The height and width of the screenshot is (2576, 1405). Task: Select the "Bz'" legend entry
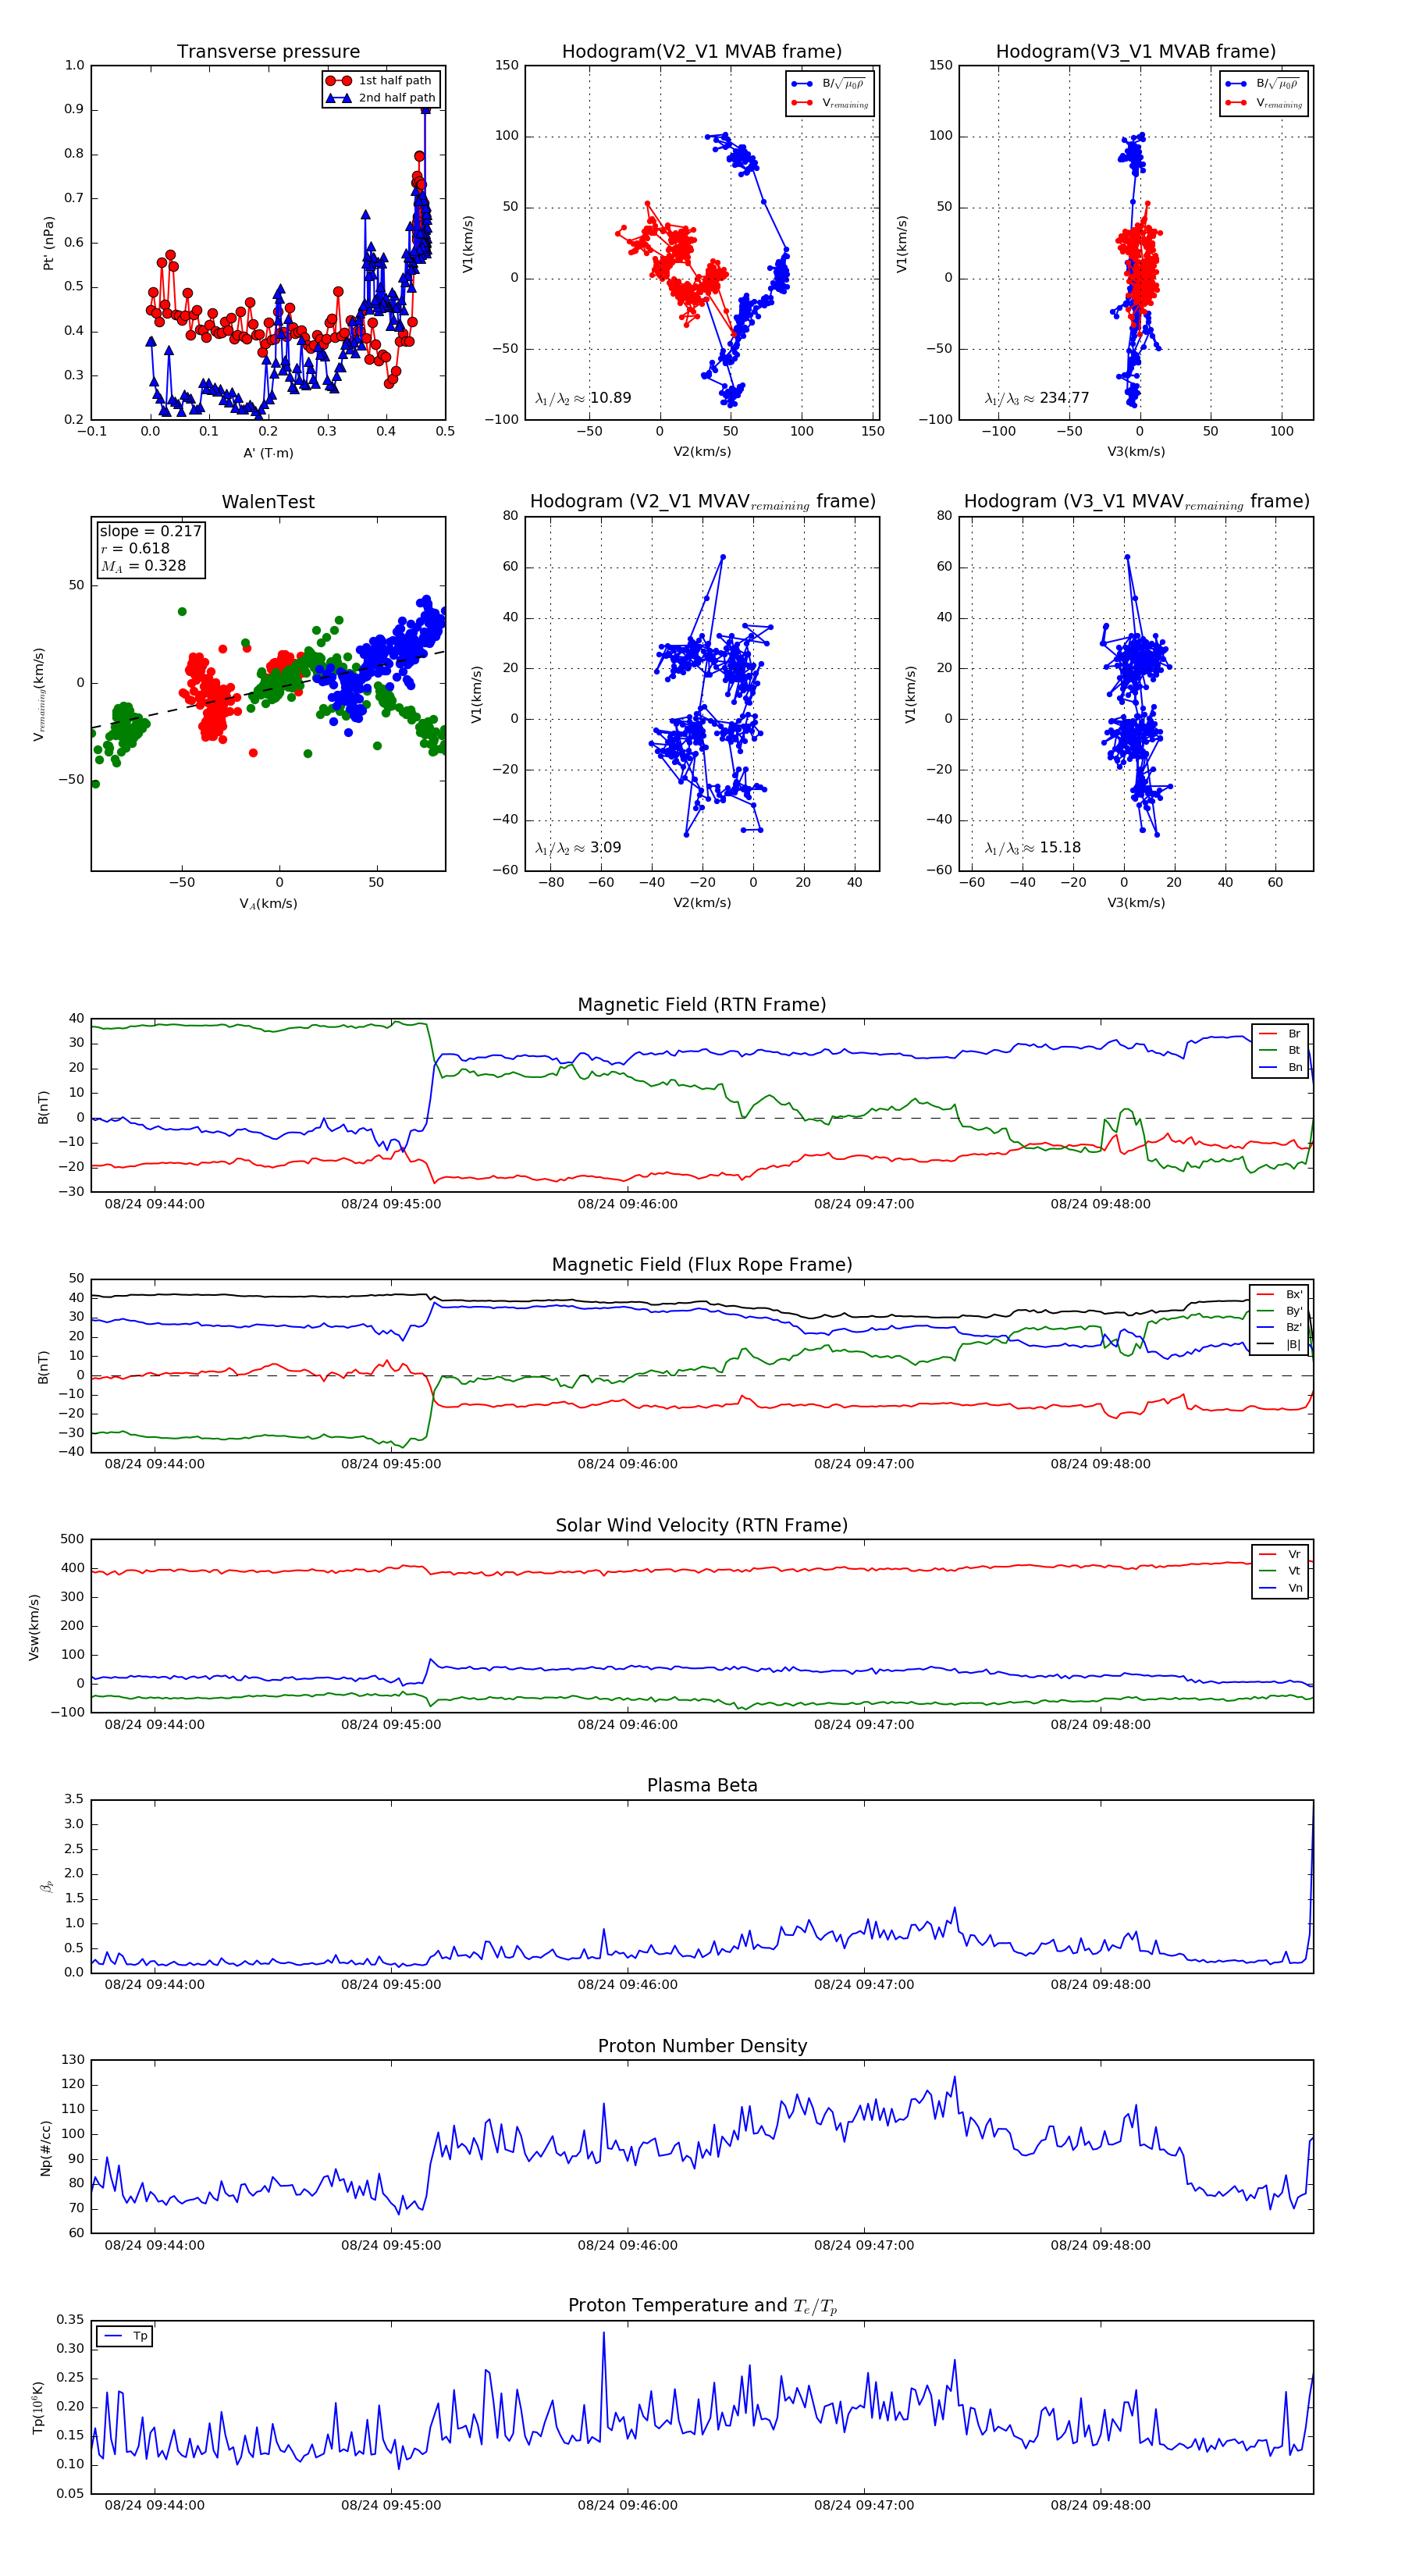(x=1280, y=1328)
